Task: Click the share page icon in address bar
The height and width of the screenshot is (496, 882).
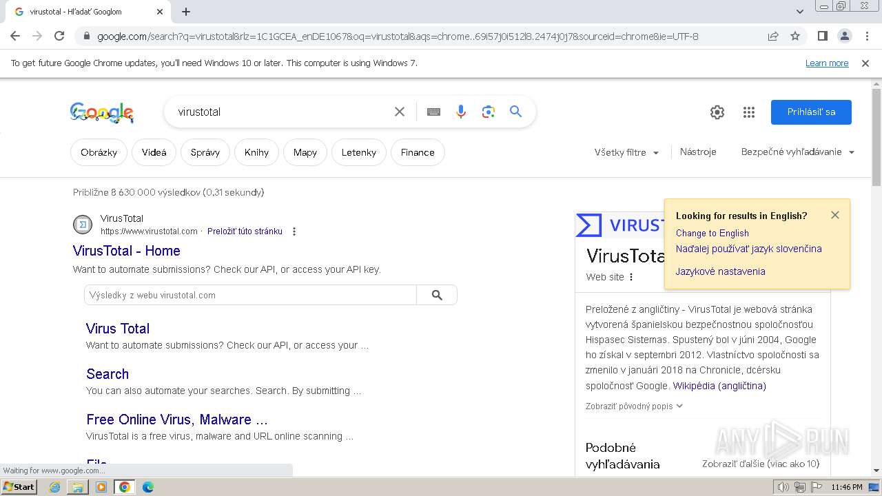Action: 773,36
